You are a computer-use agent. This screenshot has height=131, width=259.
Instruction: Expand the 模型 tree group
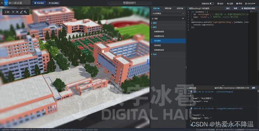point(168,23)
